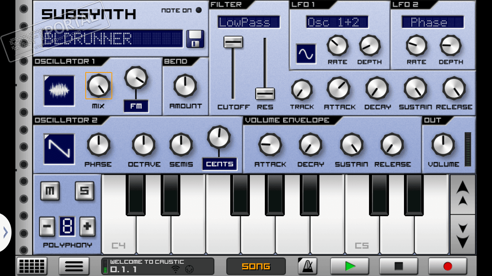Click the filter envelope DECAY knob
492x276 pixels.
tap(377, 88)
